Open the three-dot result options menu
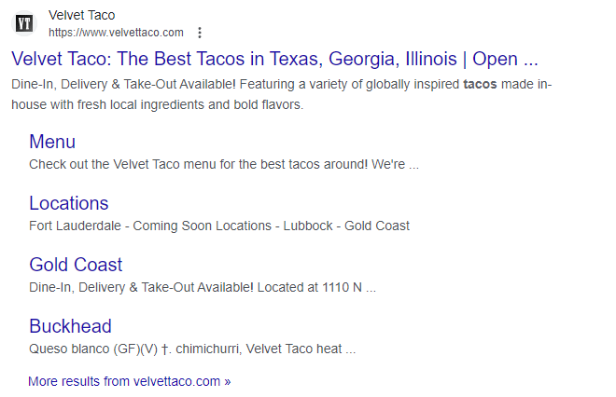Image resolution: width=616 pixels, height=397 pixels. click(199, 33)
